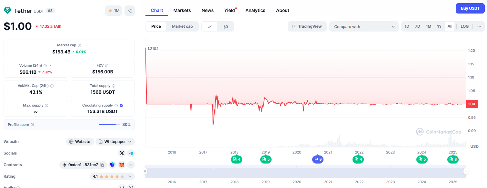
Task: Add Tether to watchlist with star button
Action: point(114,11)
